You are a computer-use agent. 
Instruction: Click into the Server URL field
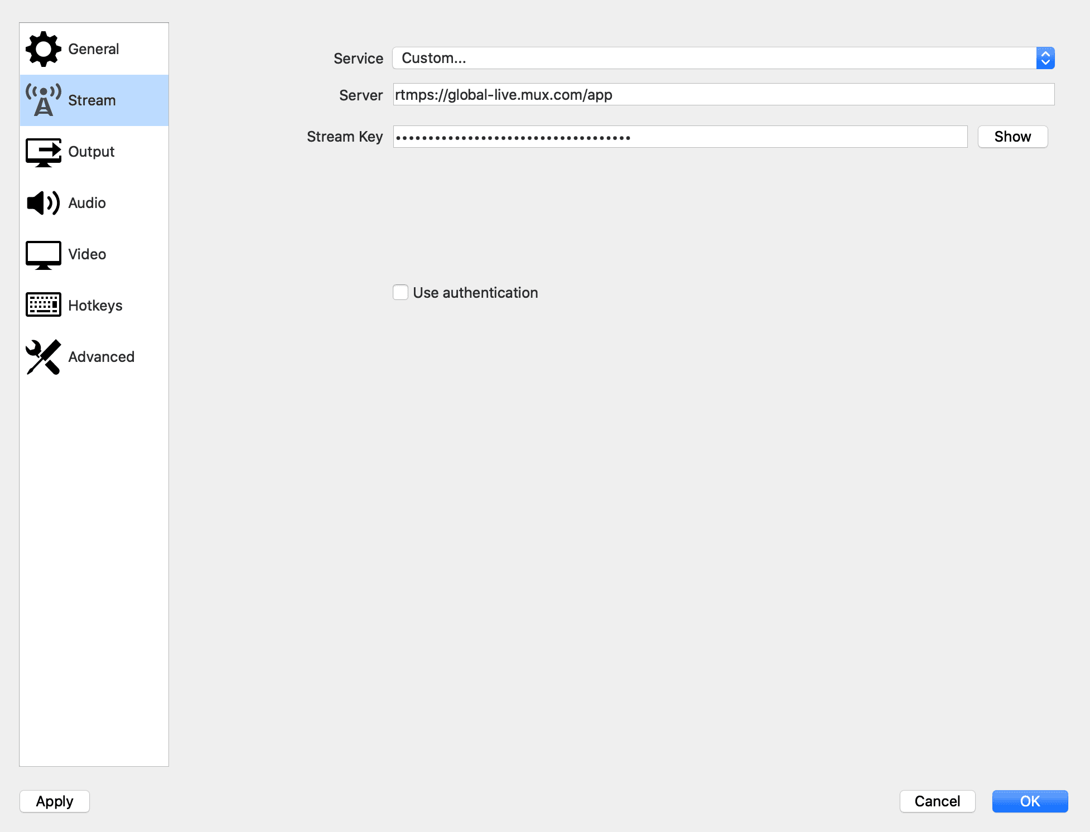724,95
